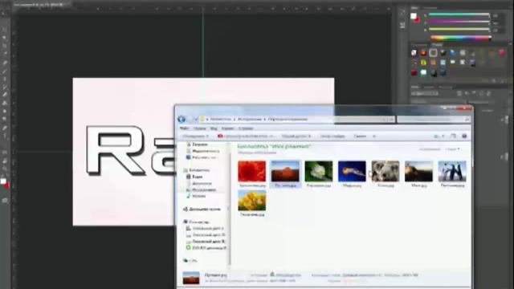Apply the blue glass style preset
514x289 pixels.
click(453, 53)
